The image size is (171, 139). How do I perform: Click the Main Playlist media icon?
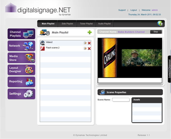(x=45, y=32)
